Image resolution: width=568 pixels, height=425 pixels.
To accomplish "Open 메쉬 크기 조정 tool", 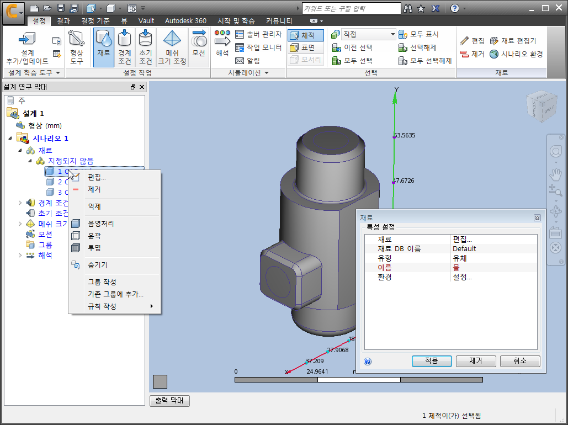I will point(172,47).
